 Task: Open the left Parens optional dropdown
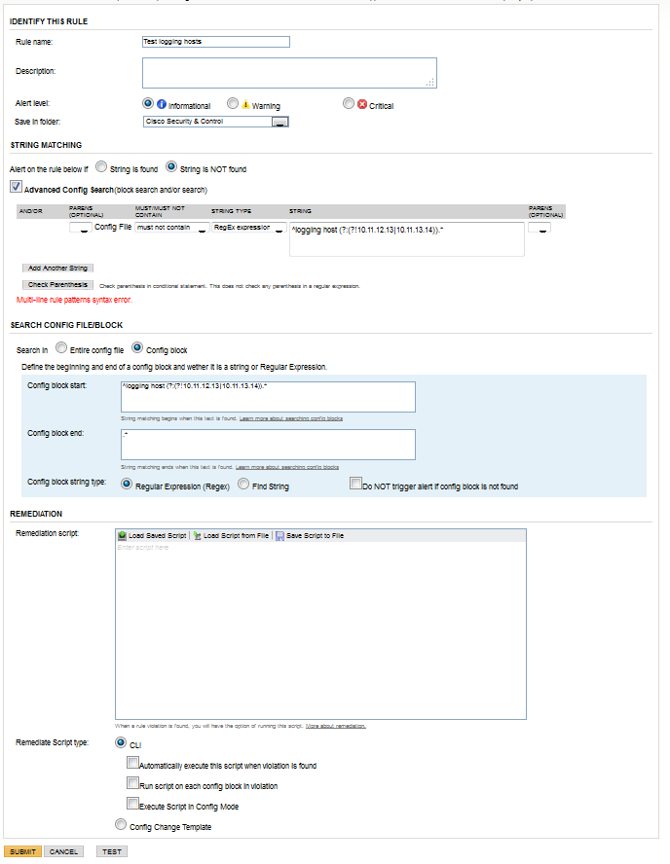tap(80, 228)
